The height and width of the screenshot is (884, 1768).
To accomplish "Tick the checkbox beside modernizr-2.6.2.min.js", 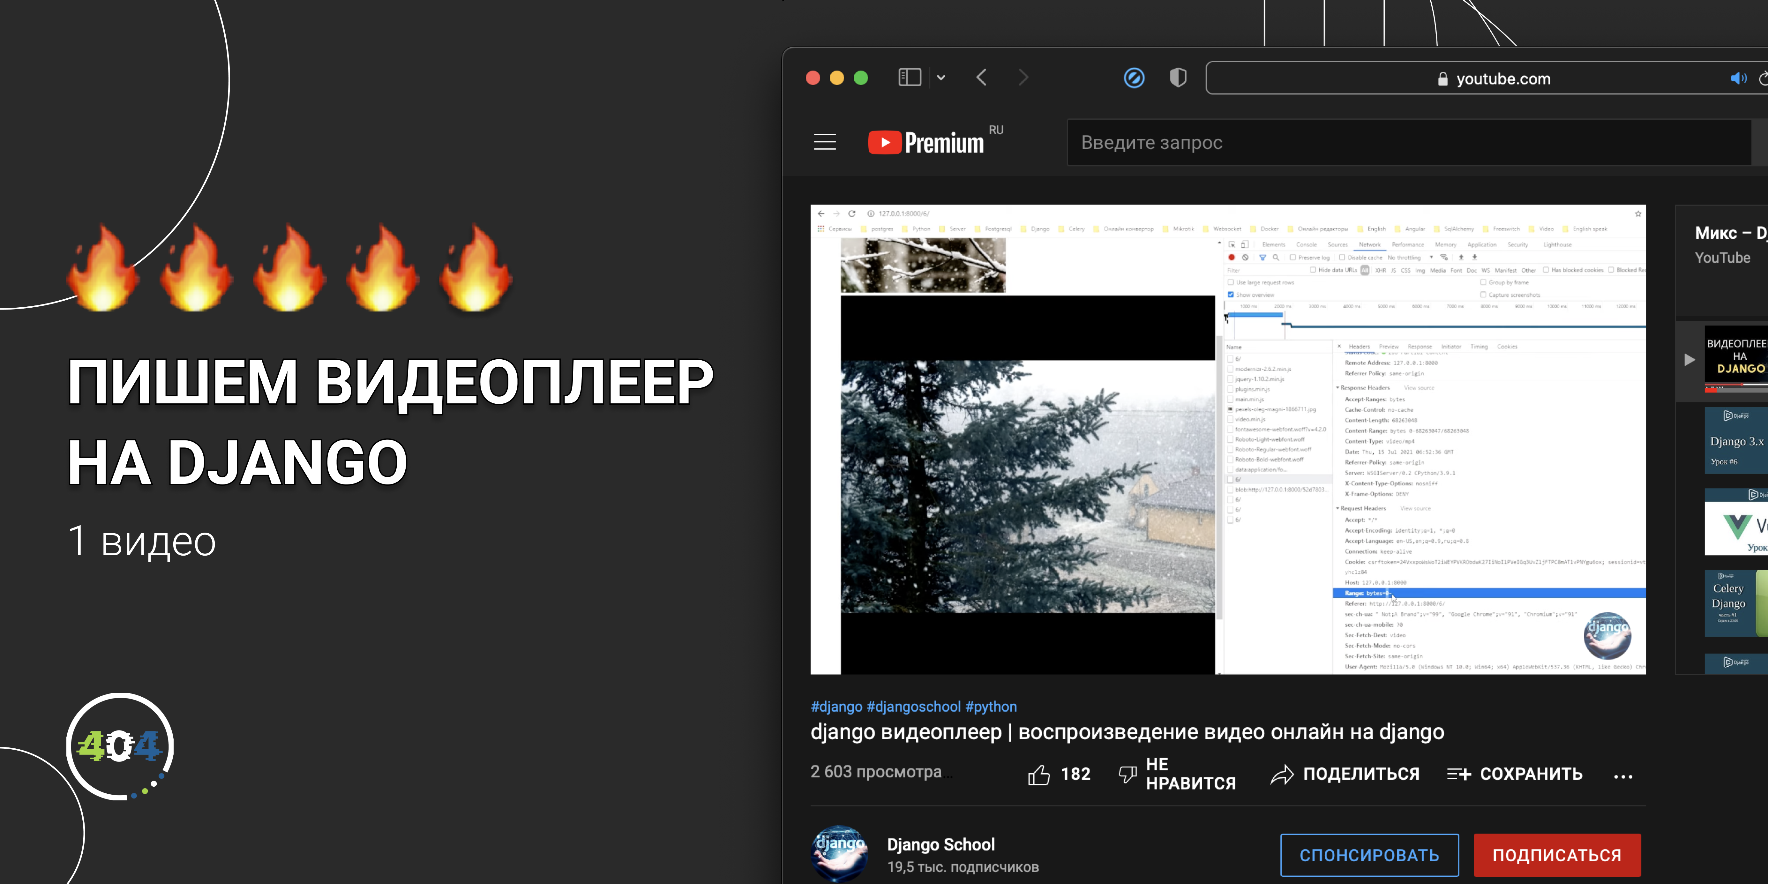I will tap(1231, 369).
